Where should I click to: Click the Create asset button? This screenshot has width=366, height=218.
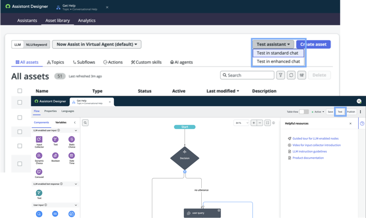pos(313,44)
